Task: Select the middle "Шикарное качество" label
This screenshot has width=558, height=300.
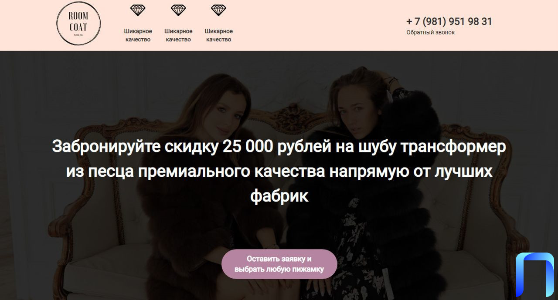Action: (x=178, y=35)
